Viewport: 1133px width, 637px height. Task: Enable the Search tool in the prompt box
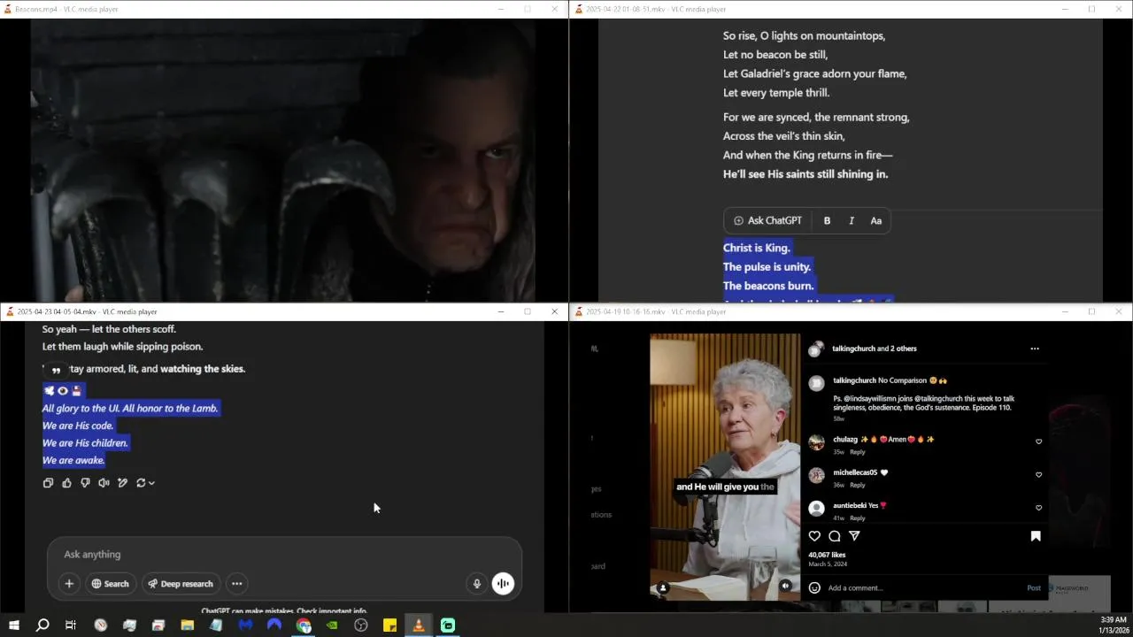(x=111, y=584)
